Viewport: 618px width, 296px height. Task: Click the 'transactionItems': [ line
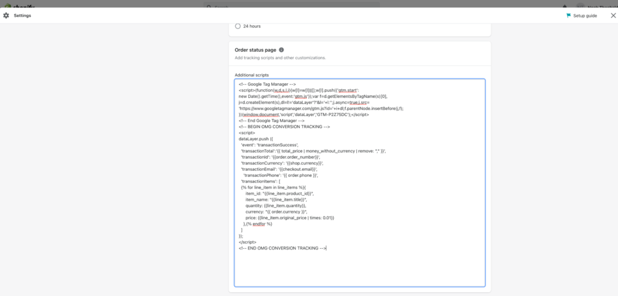(x=260, y=181)
